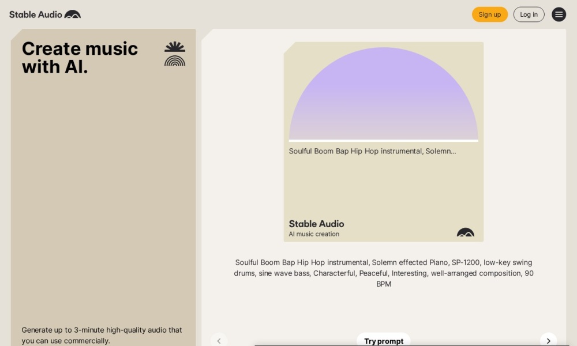The width and height of the screenshot is (577, 346).
Task: Select the full prompt description text
Action: [x=383, y=273]
